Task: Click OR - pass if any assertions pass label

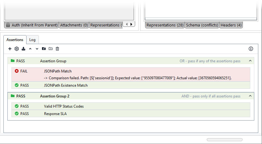Action: tap(210, 61)
